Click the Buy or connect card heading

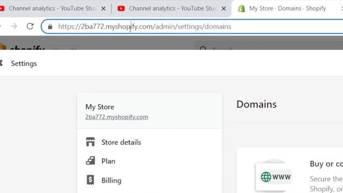(x=326, y=164)
